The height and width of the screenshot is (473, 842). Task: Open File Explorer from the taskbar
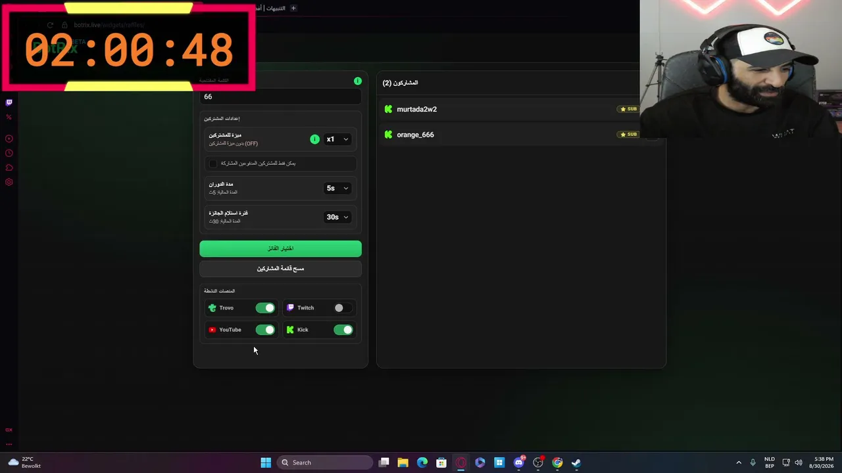pos(403,462)
